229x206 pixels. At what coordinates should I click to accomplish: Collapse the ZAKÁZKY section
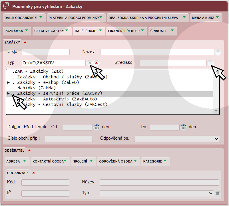[x=25, y=42]
